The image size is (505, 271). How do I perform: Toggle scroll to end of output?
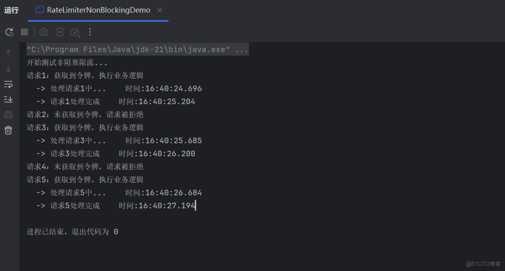point(8,99)
